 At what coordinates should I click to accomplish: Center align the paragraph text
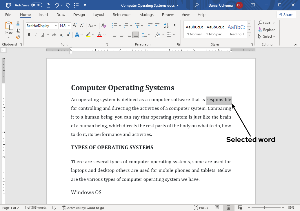[122, 35]
